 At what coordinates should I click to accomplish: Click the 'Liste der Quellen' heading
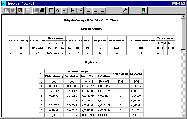[91, 29]
